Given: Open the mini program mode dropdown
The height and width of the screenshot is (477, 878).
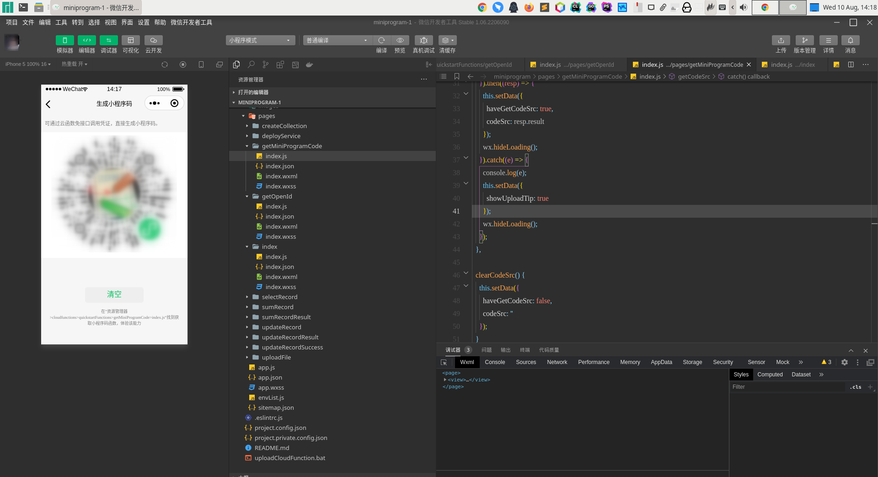Looking at the screenshot, I should point(260,40).
